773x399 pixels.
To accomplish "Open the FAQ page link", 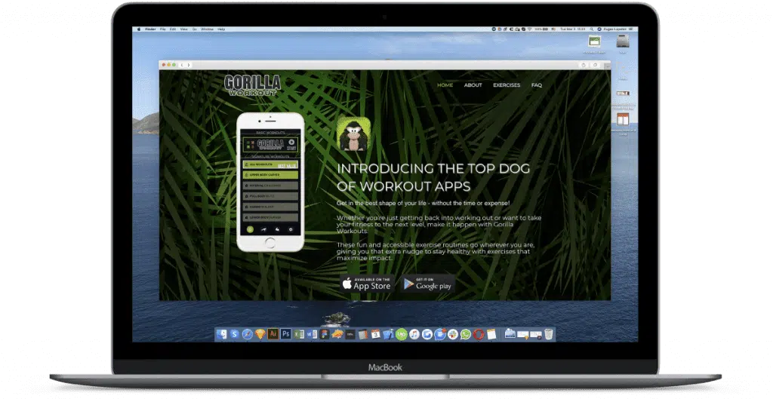I will 537,85.
